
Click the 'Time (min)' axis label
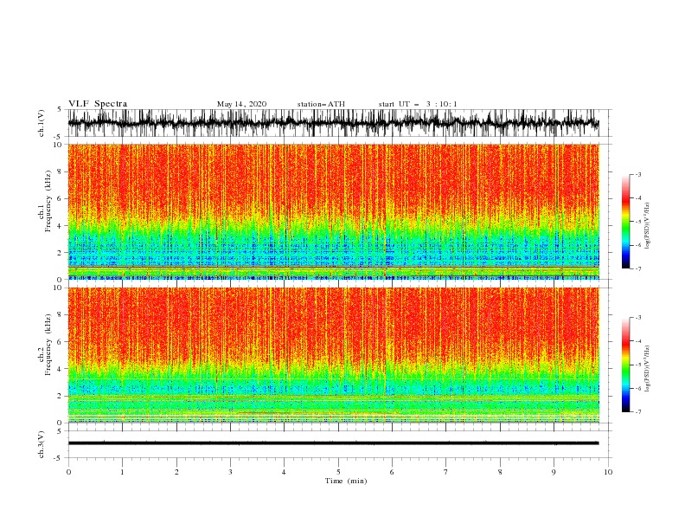click(x=346, y=481)
